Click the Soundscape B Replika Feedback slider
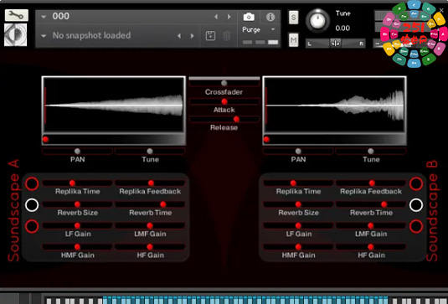Screen dimensions: 448x304 coord(371,183)
